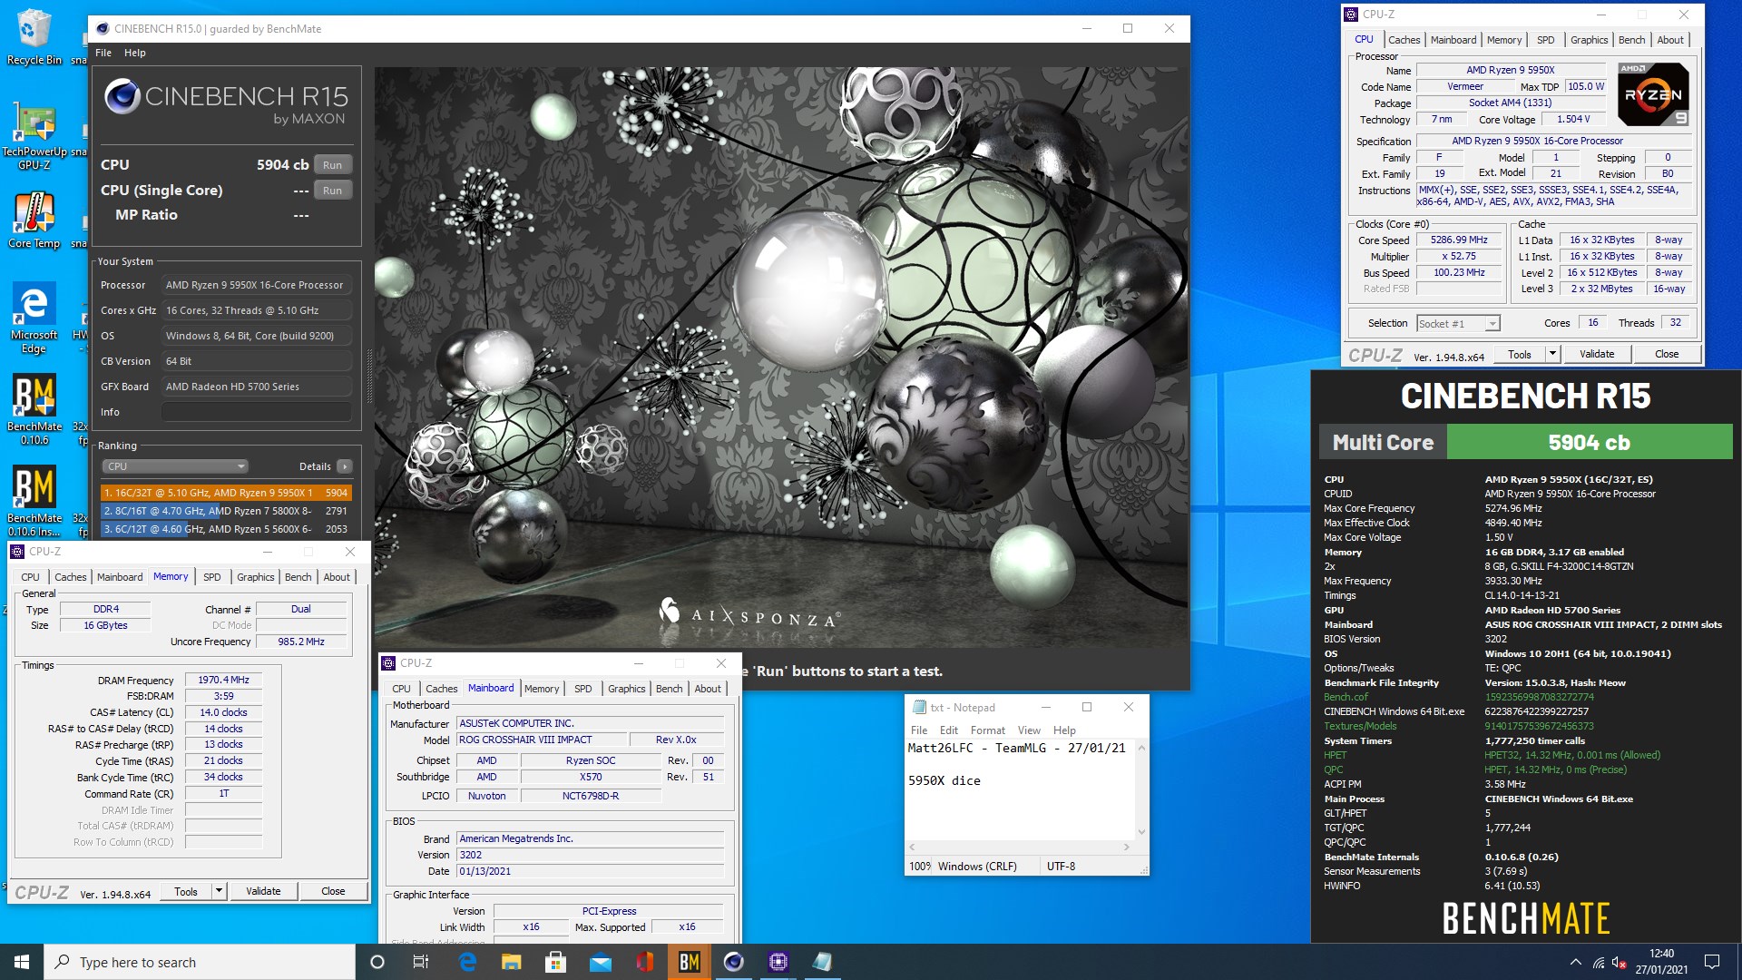Open File Explorer from the taskbar

[511, 962]
